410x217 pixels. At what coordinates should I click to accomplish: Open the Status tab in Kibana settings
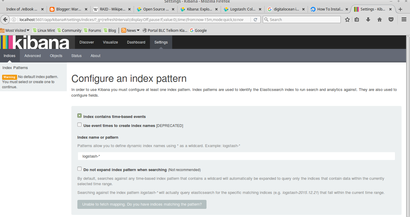tap(76, 56)
